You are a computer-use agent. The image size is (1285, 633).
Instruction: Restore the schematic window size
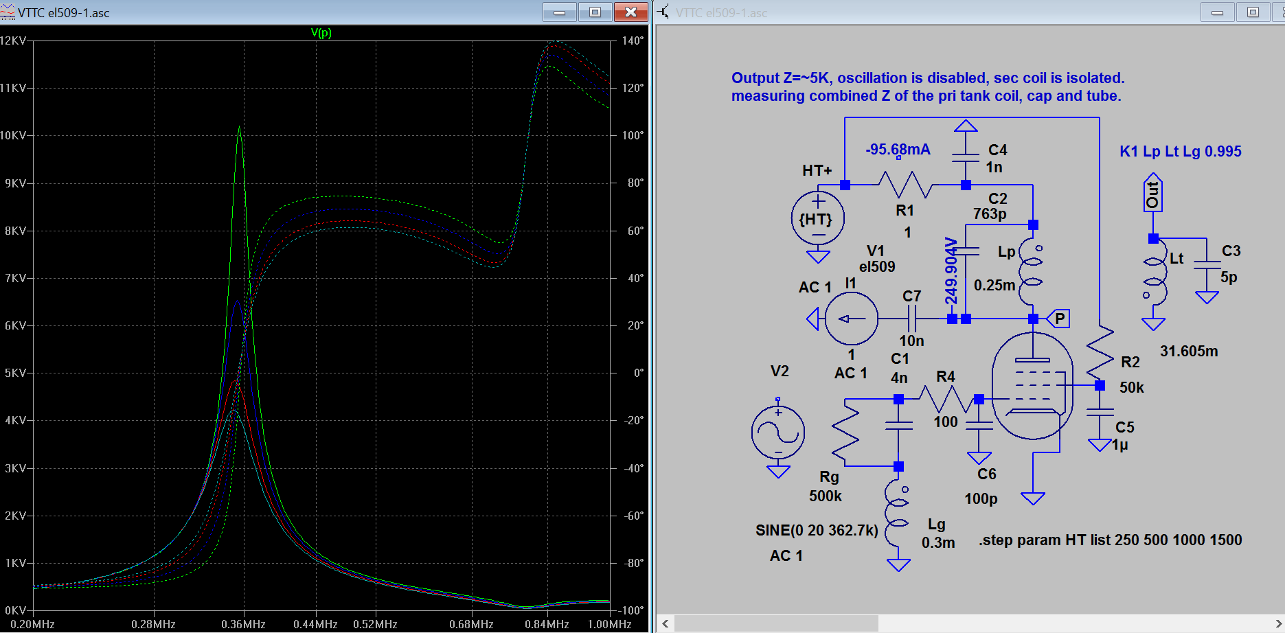pyautogui.click(x=1253, y=12)
